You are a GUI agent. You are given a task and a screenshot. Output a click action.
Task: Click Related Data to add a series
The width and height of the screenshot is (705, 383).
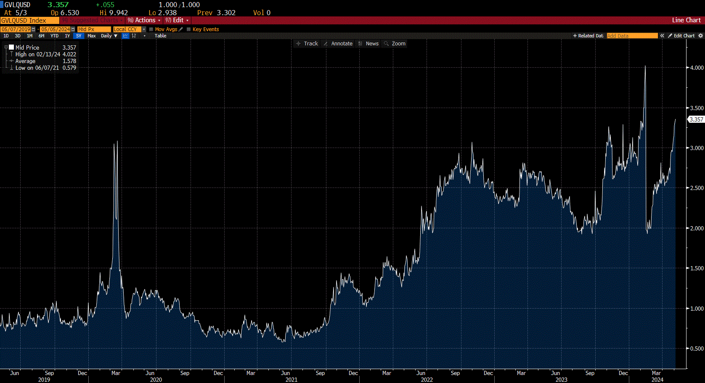(x=587, y=36)
